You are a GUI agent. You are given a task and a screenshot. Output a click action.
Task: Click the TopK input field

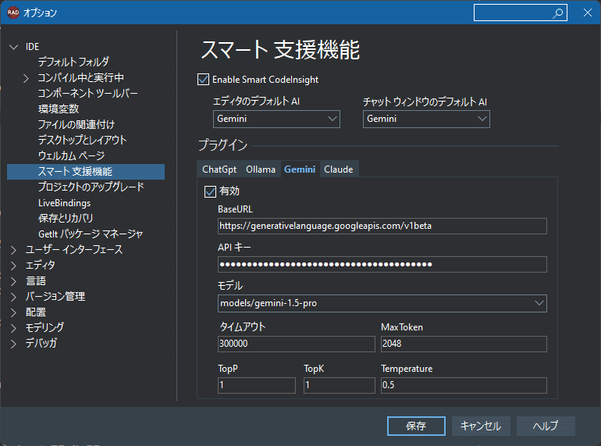(x=340, y=385)
